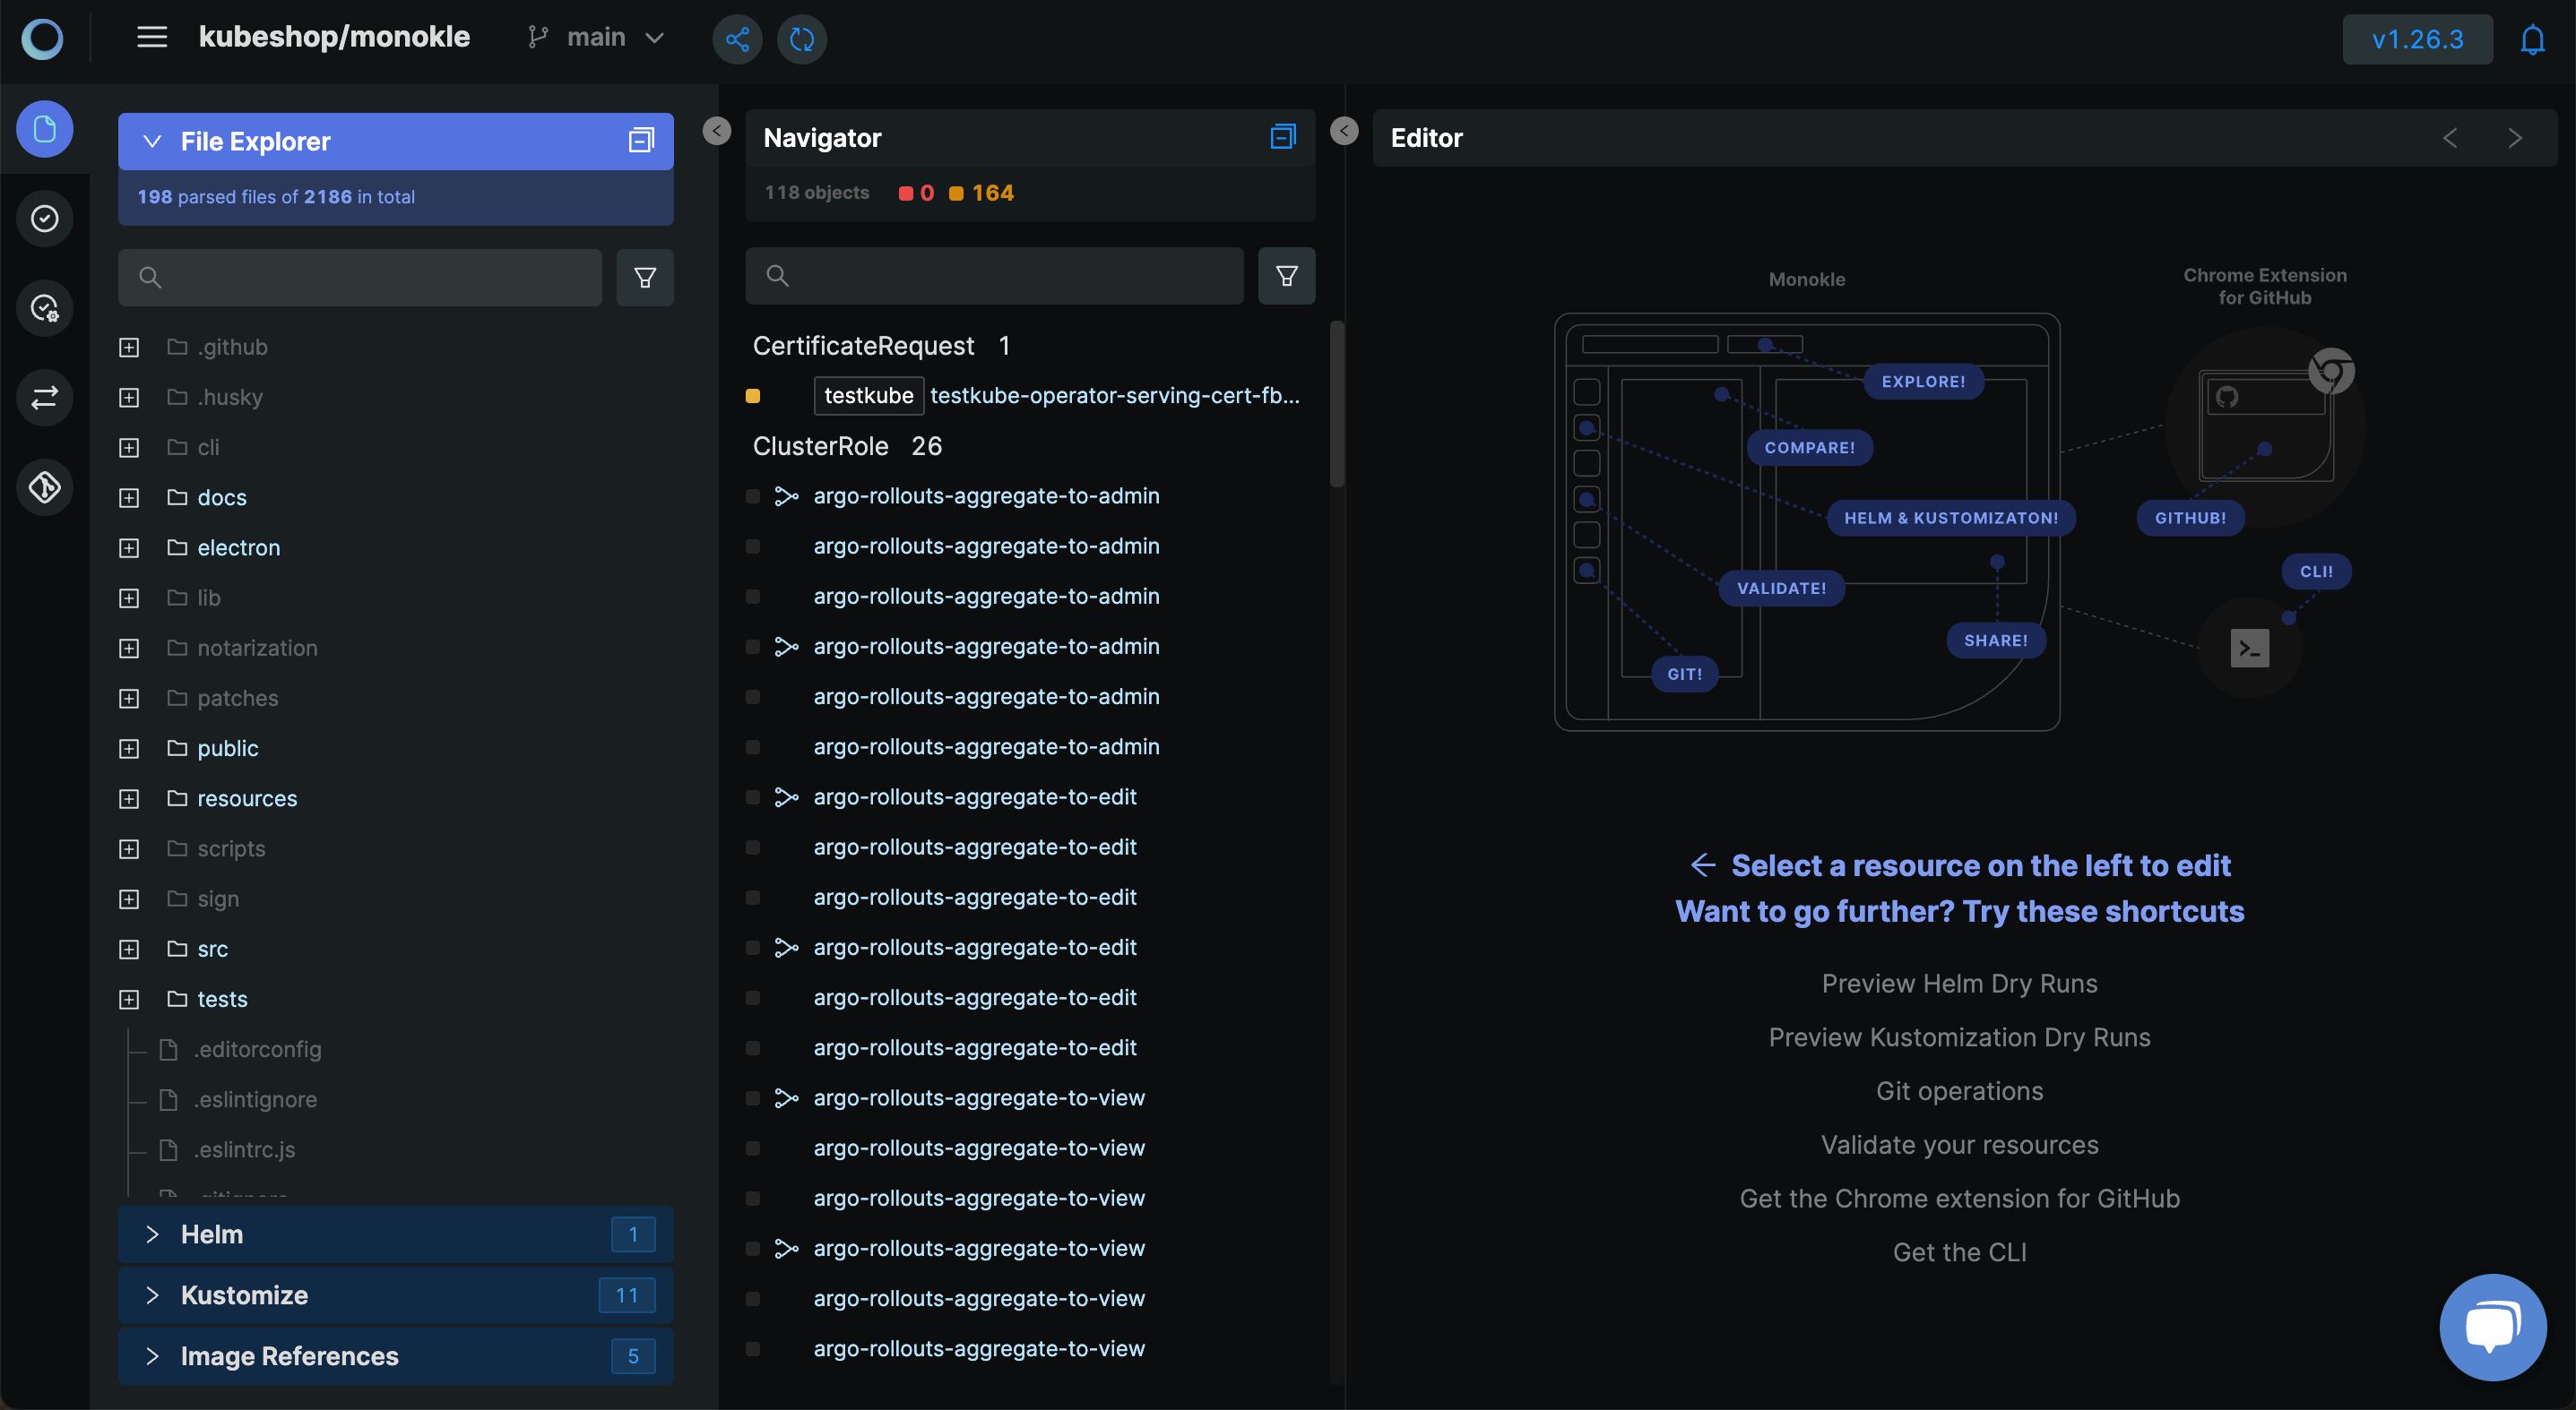
Task: Collapse all in File Explorer header
Action: (641, 141)
